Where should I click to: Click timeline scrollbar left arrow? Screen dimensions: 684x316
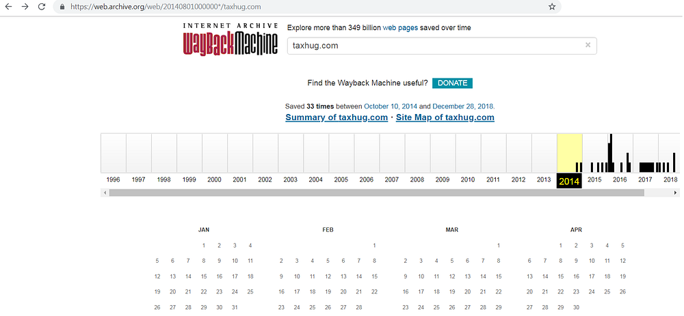pos(104,193)
